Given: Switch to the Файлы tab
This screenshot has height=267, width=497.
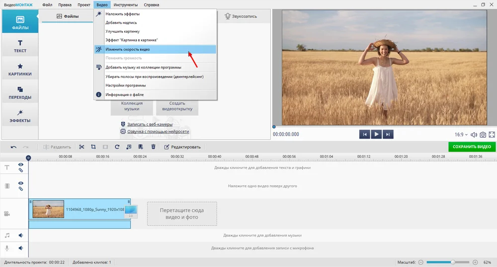Looking at the screenshot, I should coord(68,16).
